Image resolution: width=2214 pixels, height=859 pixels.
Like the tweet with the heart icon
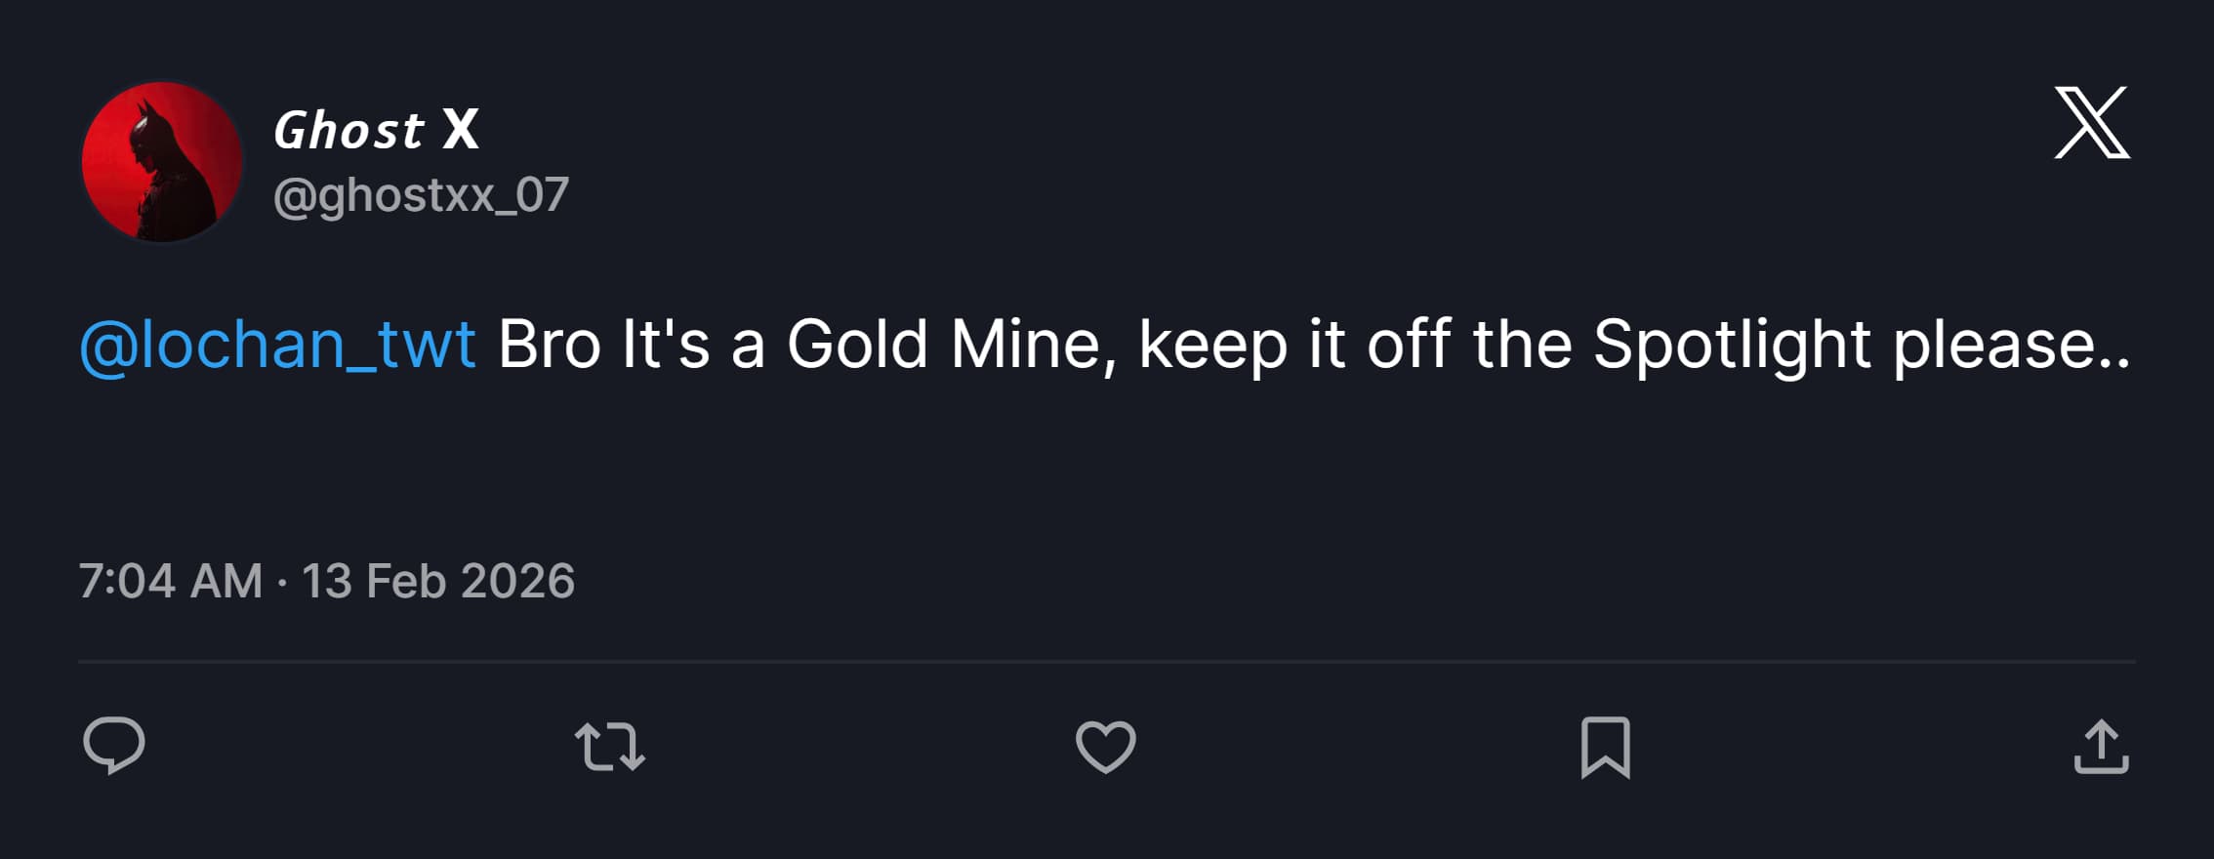click(1106, 747)
